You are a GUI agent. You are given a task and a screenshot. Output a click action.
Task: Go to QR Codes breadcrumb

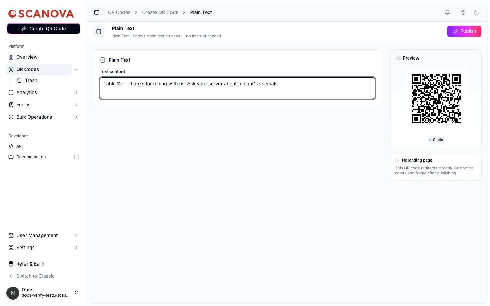point(119,12)
